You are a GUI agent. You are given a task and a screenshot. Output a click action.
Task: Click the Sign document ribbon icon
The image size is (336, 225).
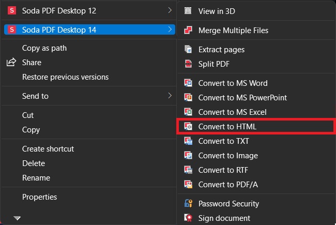[188, 218]
